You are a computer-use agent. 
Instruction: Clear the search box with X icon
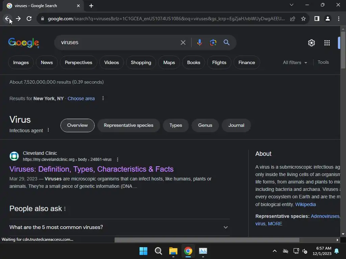click(x=183, y=42)
